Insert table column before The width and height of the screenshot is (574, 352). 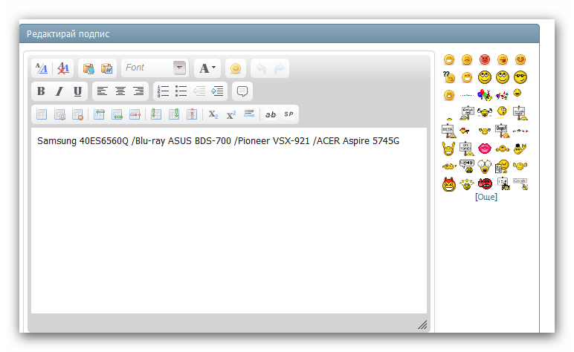click(x=156, y=114)
